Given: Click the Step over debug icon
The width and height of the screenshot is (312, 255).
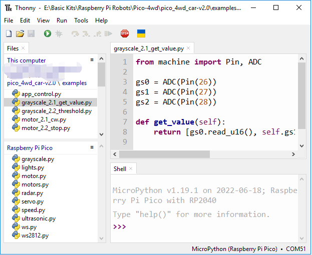Looking at the screenshot, I should [75, 34].
